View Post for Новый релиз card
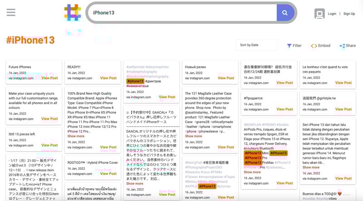Viewport: 363px width, 201px height. pos(226,78)
